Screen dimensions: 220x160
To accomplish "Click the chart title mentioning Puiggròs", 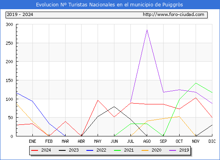I will pos(110,5).
